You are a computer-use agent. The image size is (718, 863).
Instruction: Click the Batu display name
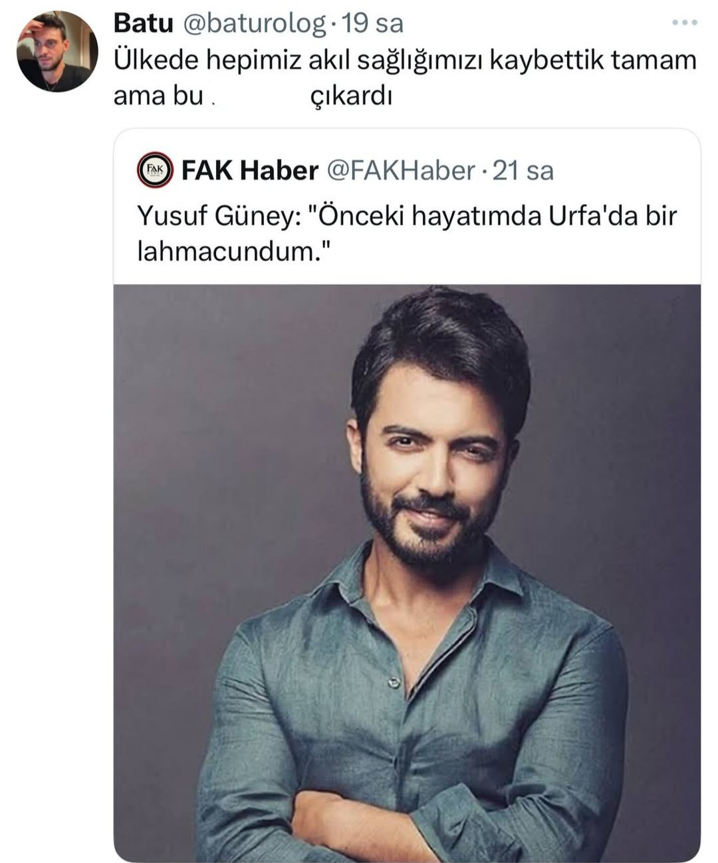point(143,23)
